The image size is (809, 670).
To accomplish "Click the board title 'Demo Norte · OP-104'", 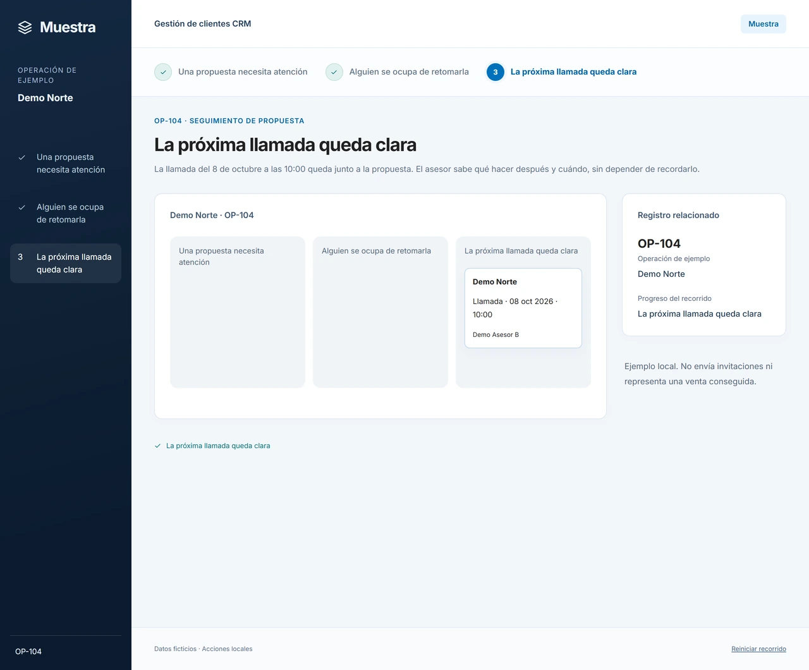I will tap(212, 216).
